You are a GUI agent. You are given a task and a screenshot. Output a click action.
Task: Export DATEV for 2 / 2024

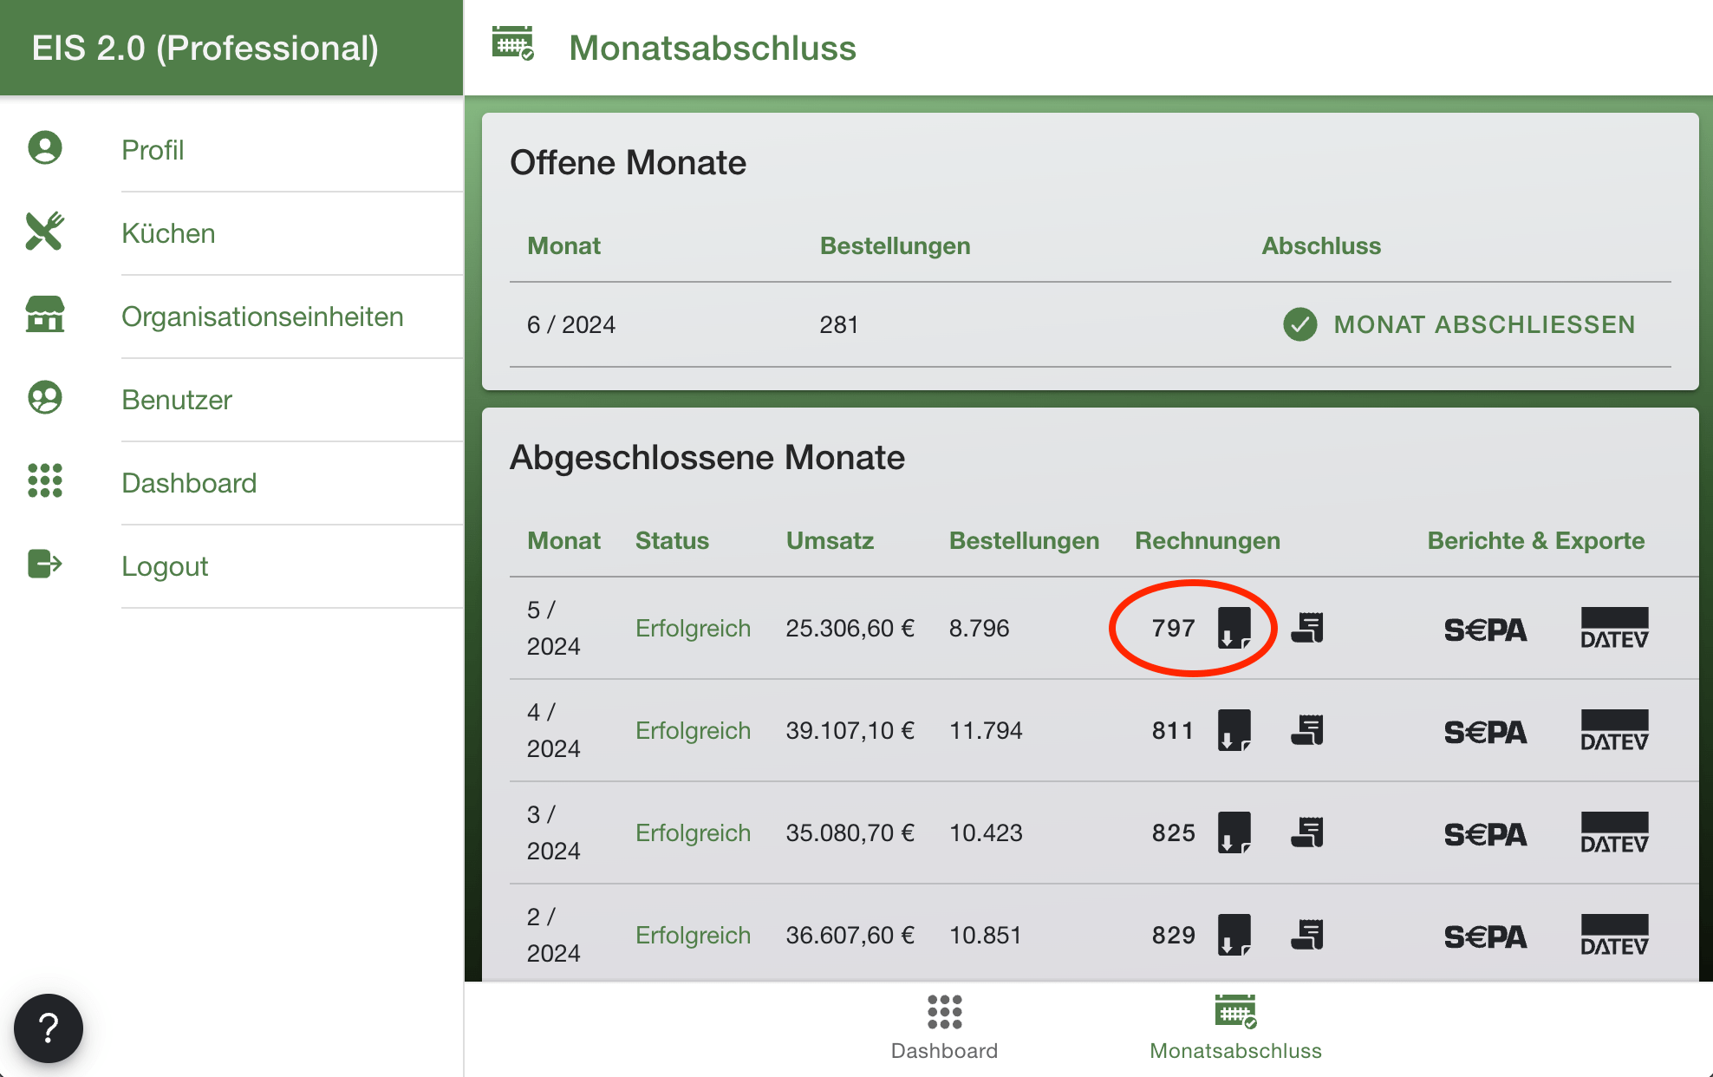pos(1614,935)
